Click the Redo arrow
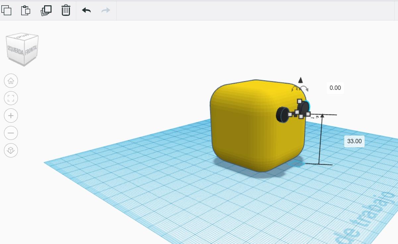Screen dimensions: 398x244 click(106, 10)
